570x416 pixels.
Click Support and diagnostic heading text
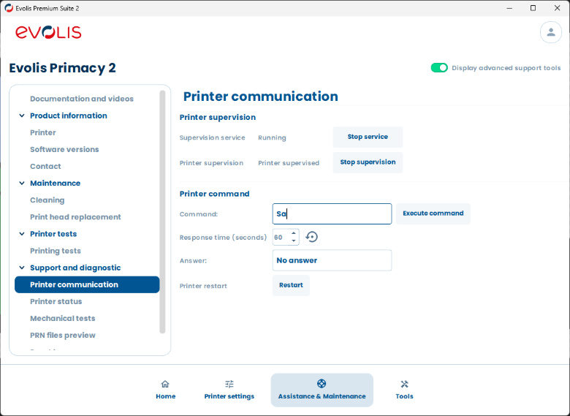coord(75,268)
